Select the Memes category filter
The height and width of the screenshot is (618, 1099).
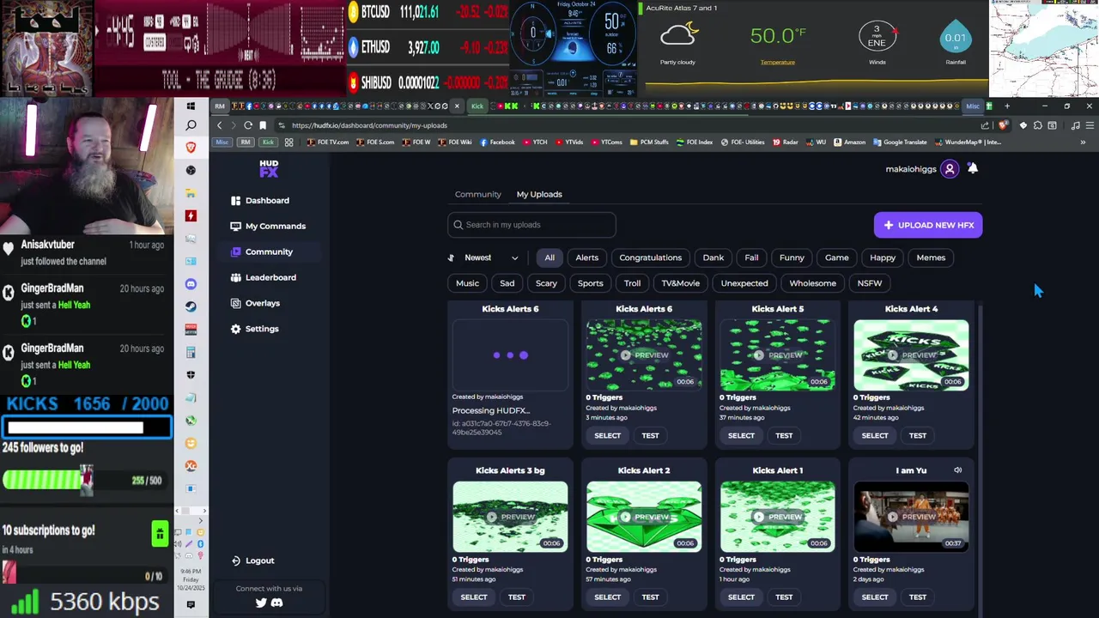click(931, 257)
